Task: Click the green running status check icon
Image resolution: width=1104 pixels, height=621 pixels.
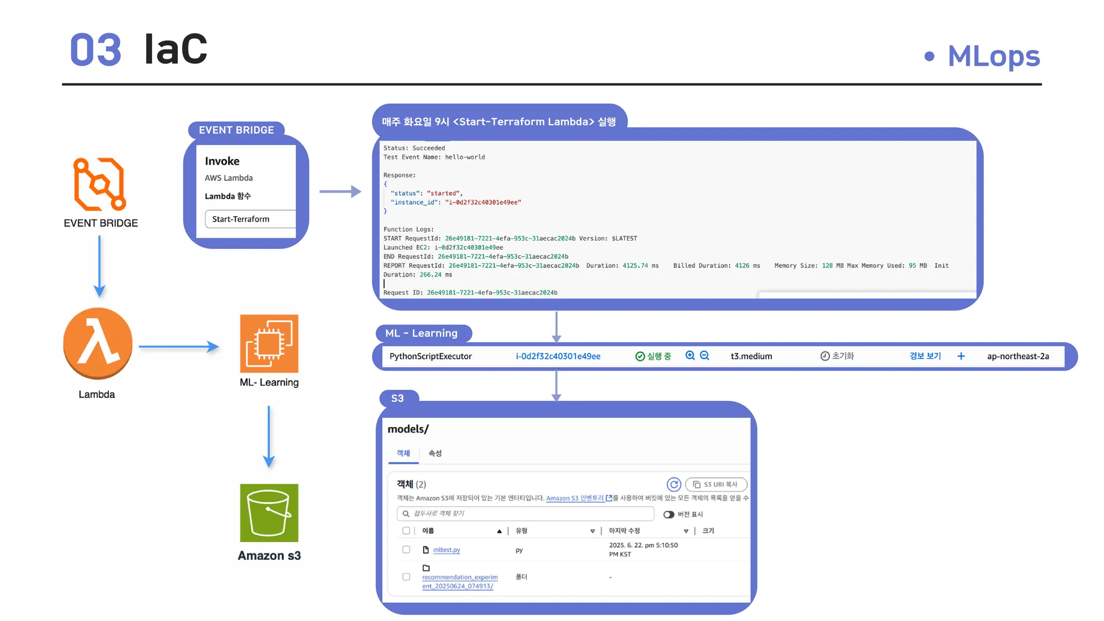Action: click(640, 356)
